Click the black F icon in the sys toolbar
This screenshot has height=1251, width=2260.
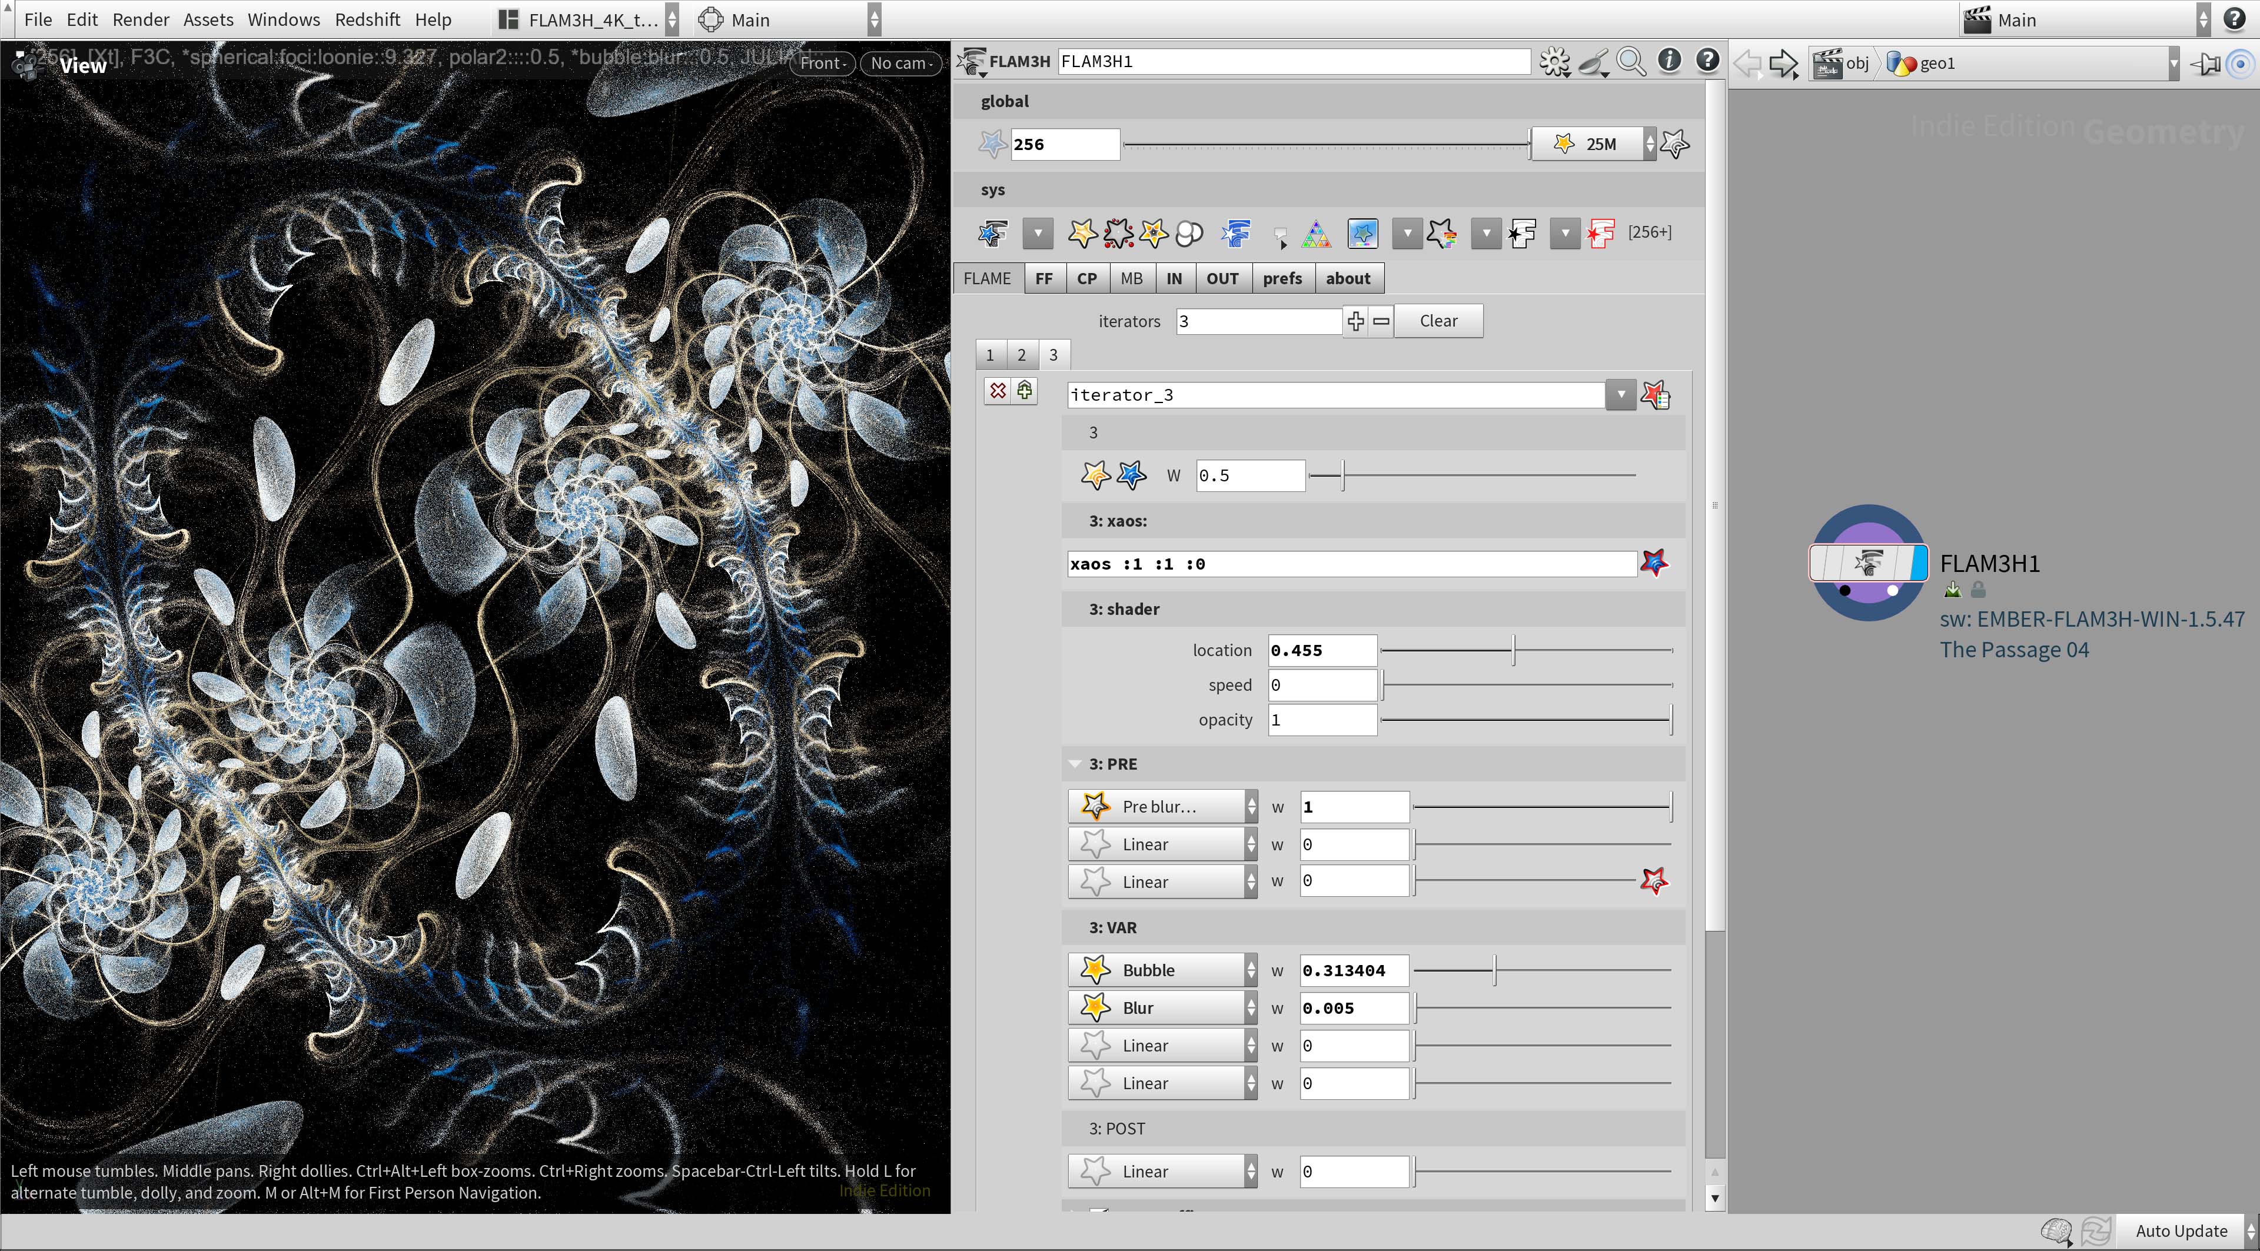(1522, 234)
